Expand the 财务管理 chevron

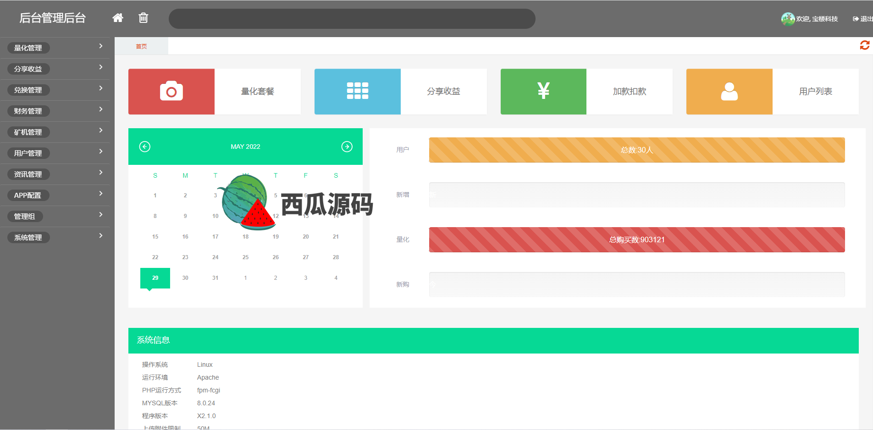(x=101, y=109)
